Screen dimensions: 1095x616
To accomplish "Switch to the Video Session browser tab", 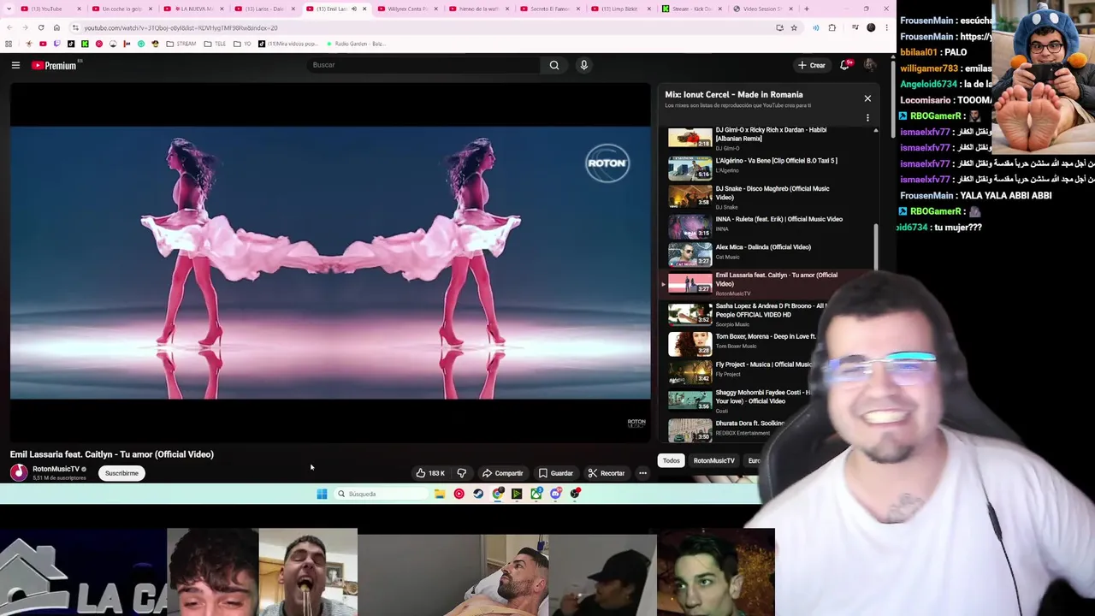I will click(x=761, y=9).
